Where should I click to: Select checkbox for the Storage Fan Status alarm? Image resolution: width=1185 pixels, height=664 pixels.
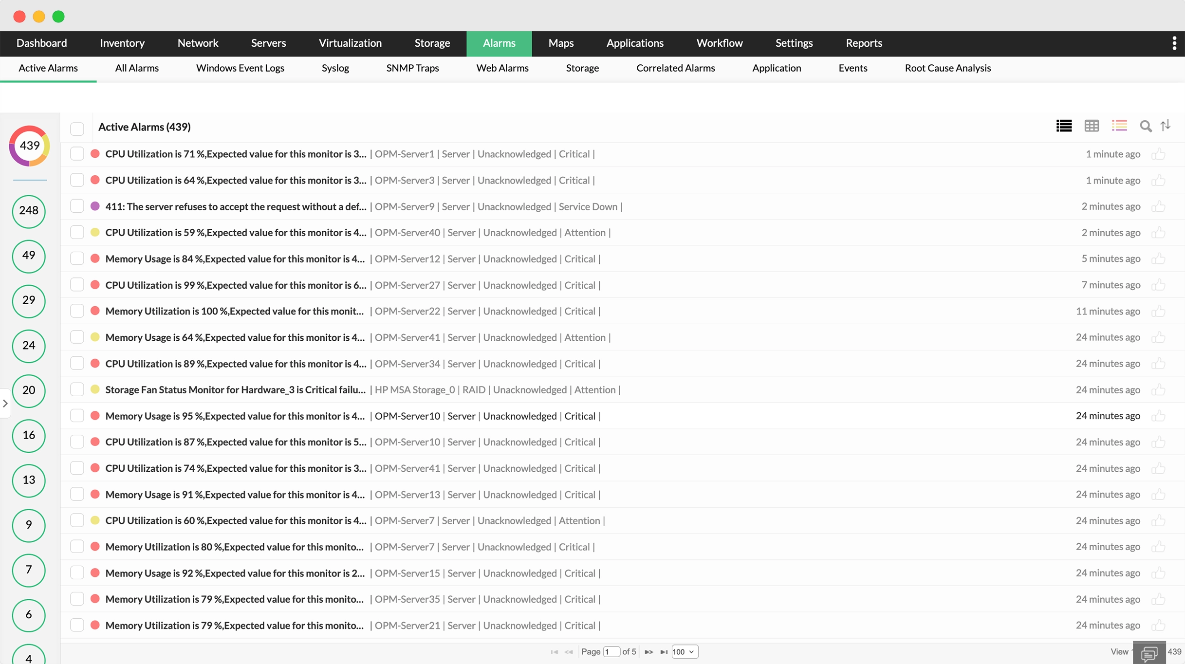[77, 389]
